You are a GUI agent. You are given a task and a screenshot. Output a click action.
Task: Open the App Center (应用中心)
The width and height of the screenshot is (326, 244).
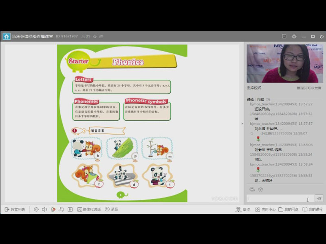(265, 209)
